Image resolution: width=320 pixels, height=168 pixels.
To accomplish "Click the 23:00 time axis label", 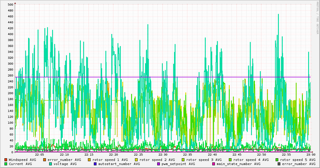I will tap(311, 154).
